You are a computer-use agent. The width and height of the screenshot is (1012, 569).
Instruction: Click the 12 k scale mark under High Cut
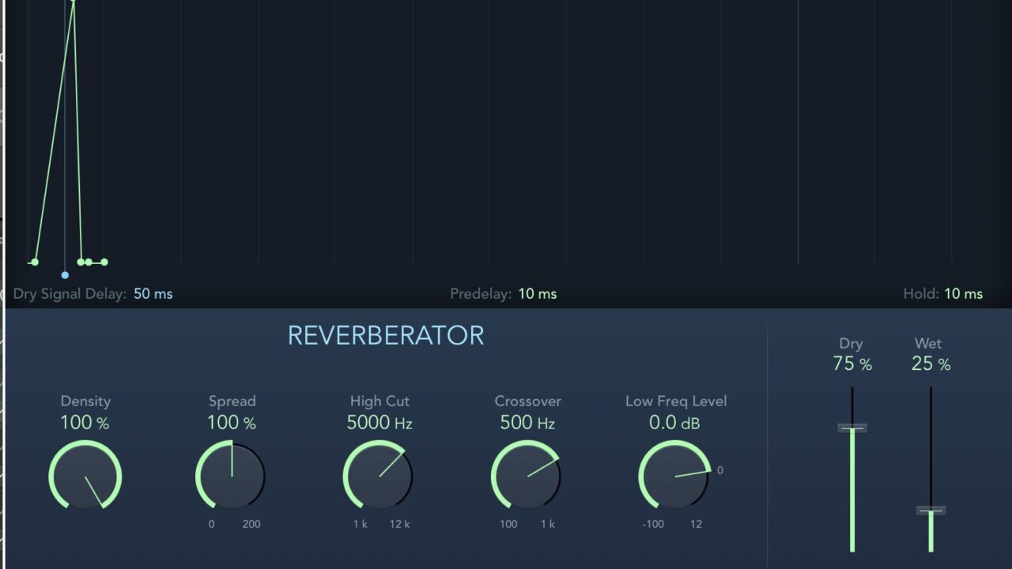(400, 524)
